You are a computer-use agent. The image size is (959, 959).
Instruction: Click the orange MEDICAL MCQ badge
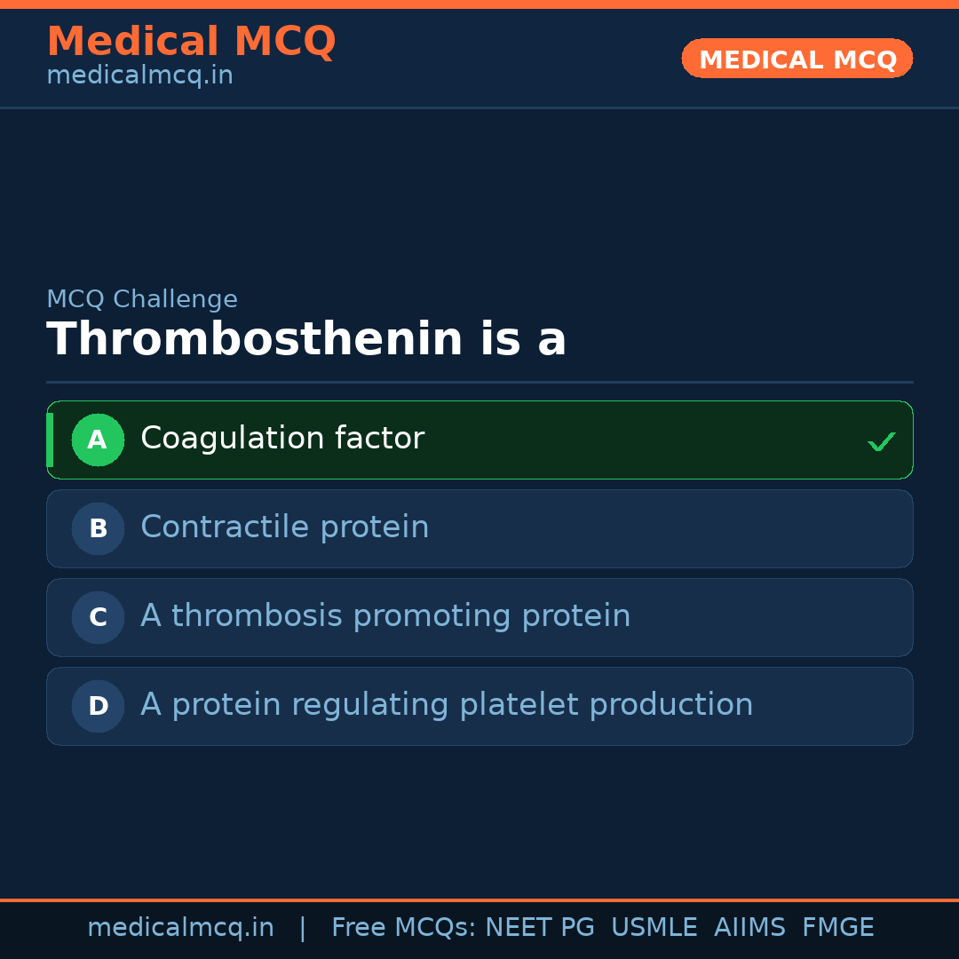(797, 59)
